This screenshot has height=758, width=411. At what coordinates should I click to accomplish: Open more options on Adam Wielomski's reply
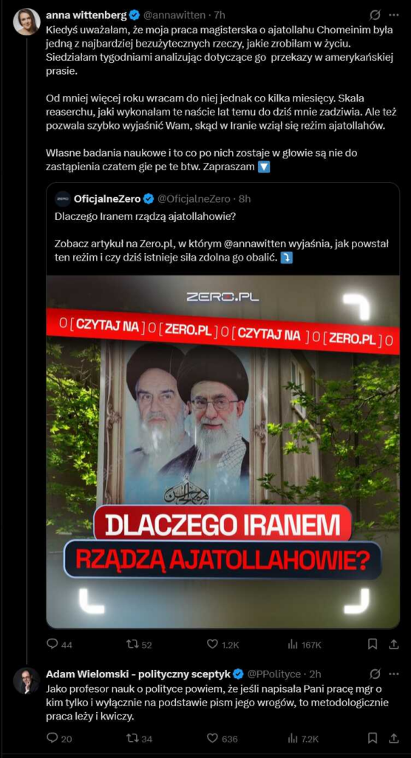click(393, 674)
